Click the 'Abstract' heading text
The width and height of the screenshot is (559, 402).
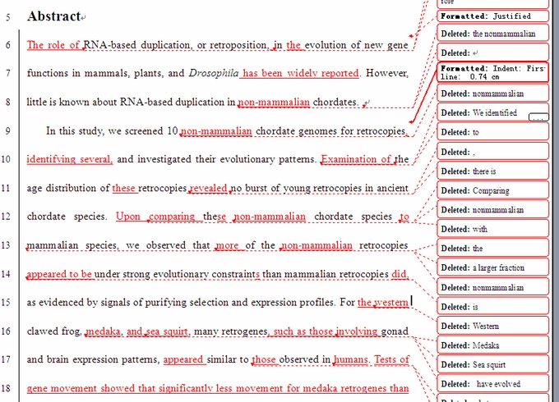tap(54, 16)
